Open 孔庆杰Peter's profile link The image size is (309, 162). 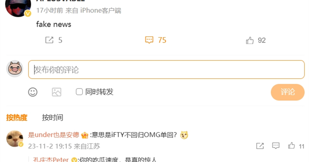click(x=51, y=160)
